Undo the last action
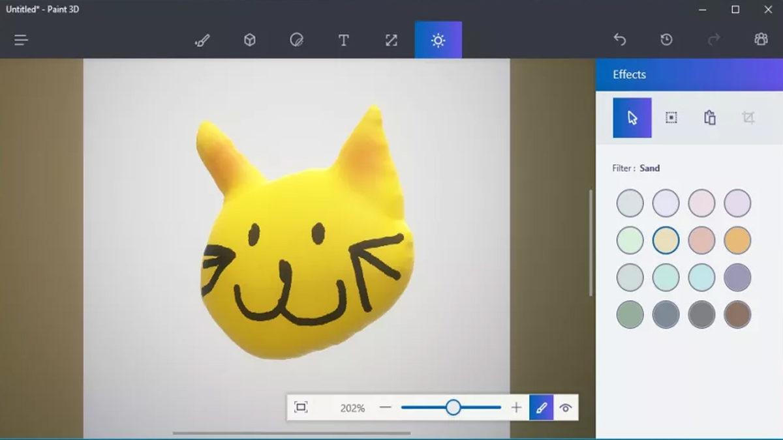This screenshot has height=440, width=783. tap(619, 40)
